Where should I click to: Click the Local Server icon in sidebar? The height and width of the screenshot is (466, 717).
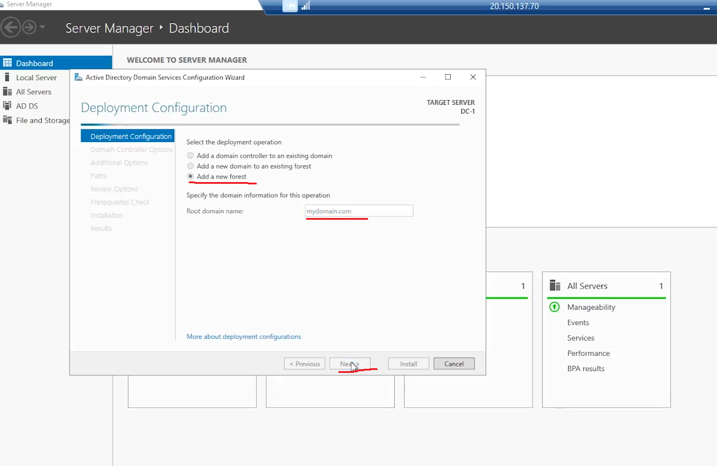(7, 77)
